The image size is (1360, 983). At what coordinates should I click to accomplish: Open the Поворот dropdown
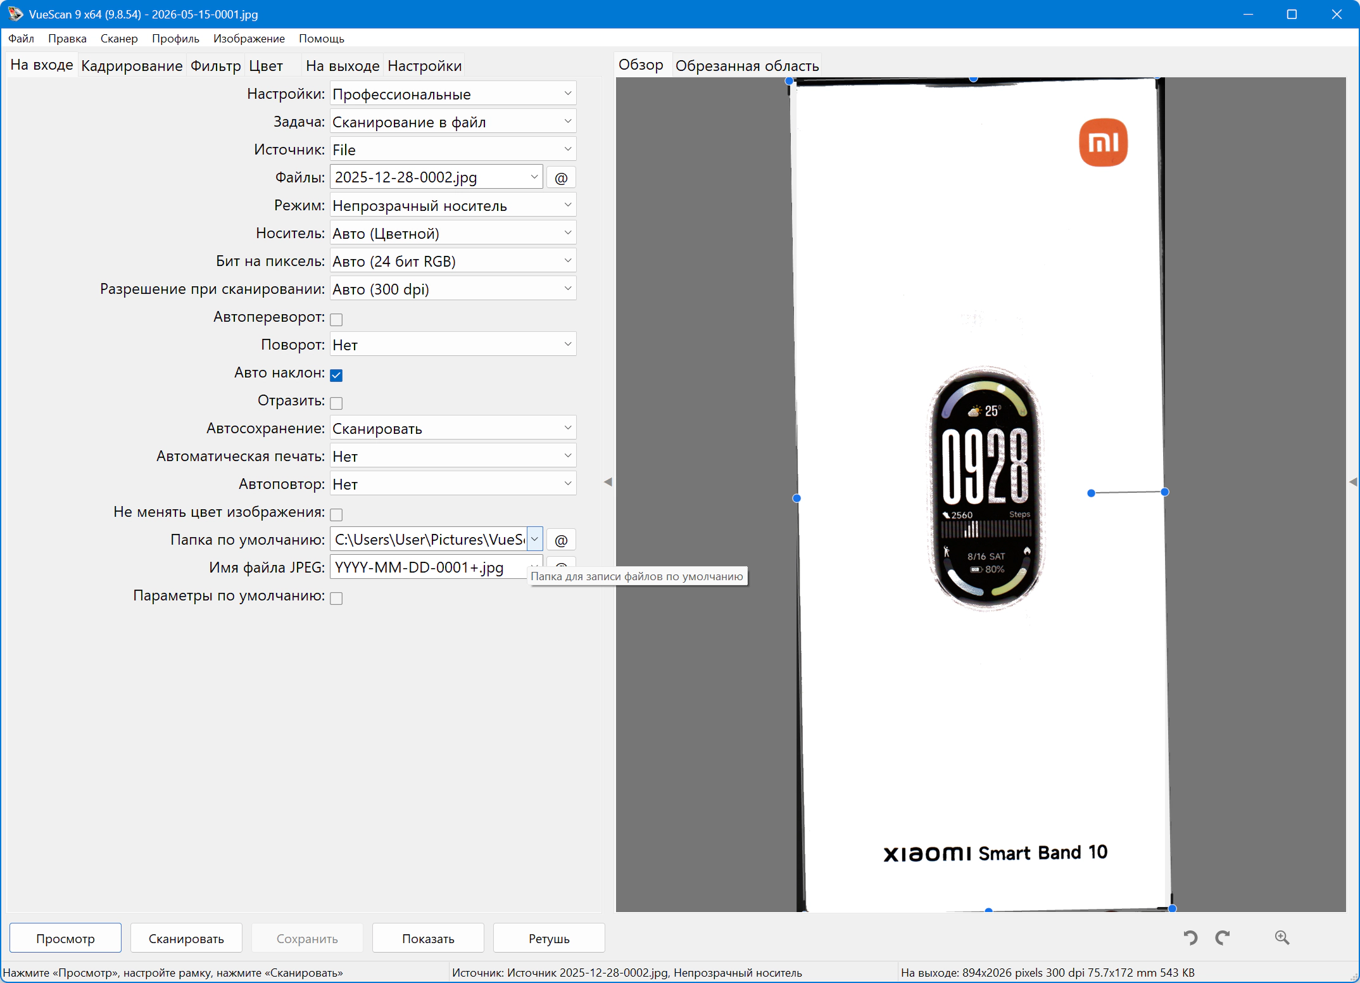453,345
